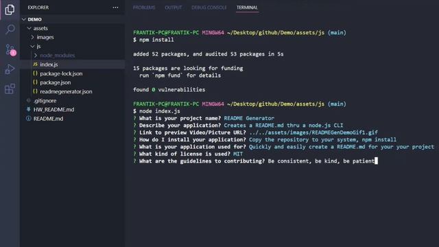The height and width of the screenshot is (247, 439).
Task: Select the TERMINAL tab
Action: pyautogui.click(x=247, y=8)
